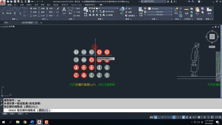Toggle auto-scale annotation icon in status bar
The image size is (222, 125).
(x=187, y=117)
